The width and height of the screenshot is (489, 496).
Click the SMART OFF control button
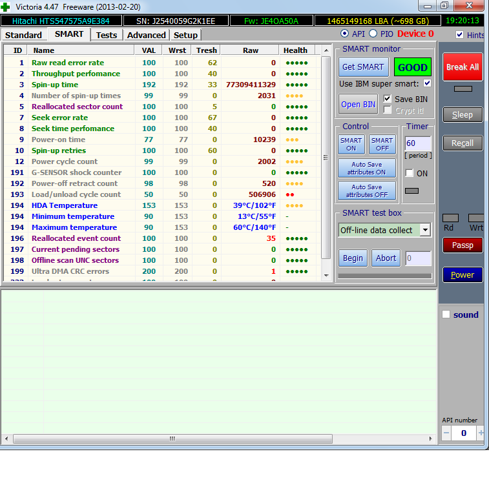[x=382, y=144]
